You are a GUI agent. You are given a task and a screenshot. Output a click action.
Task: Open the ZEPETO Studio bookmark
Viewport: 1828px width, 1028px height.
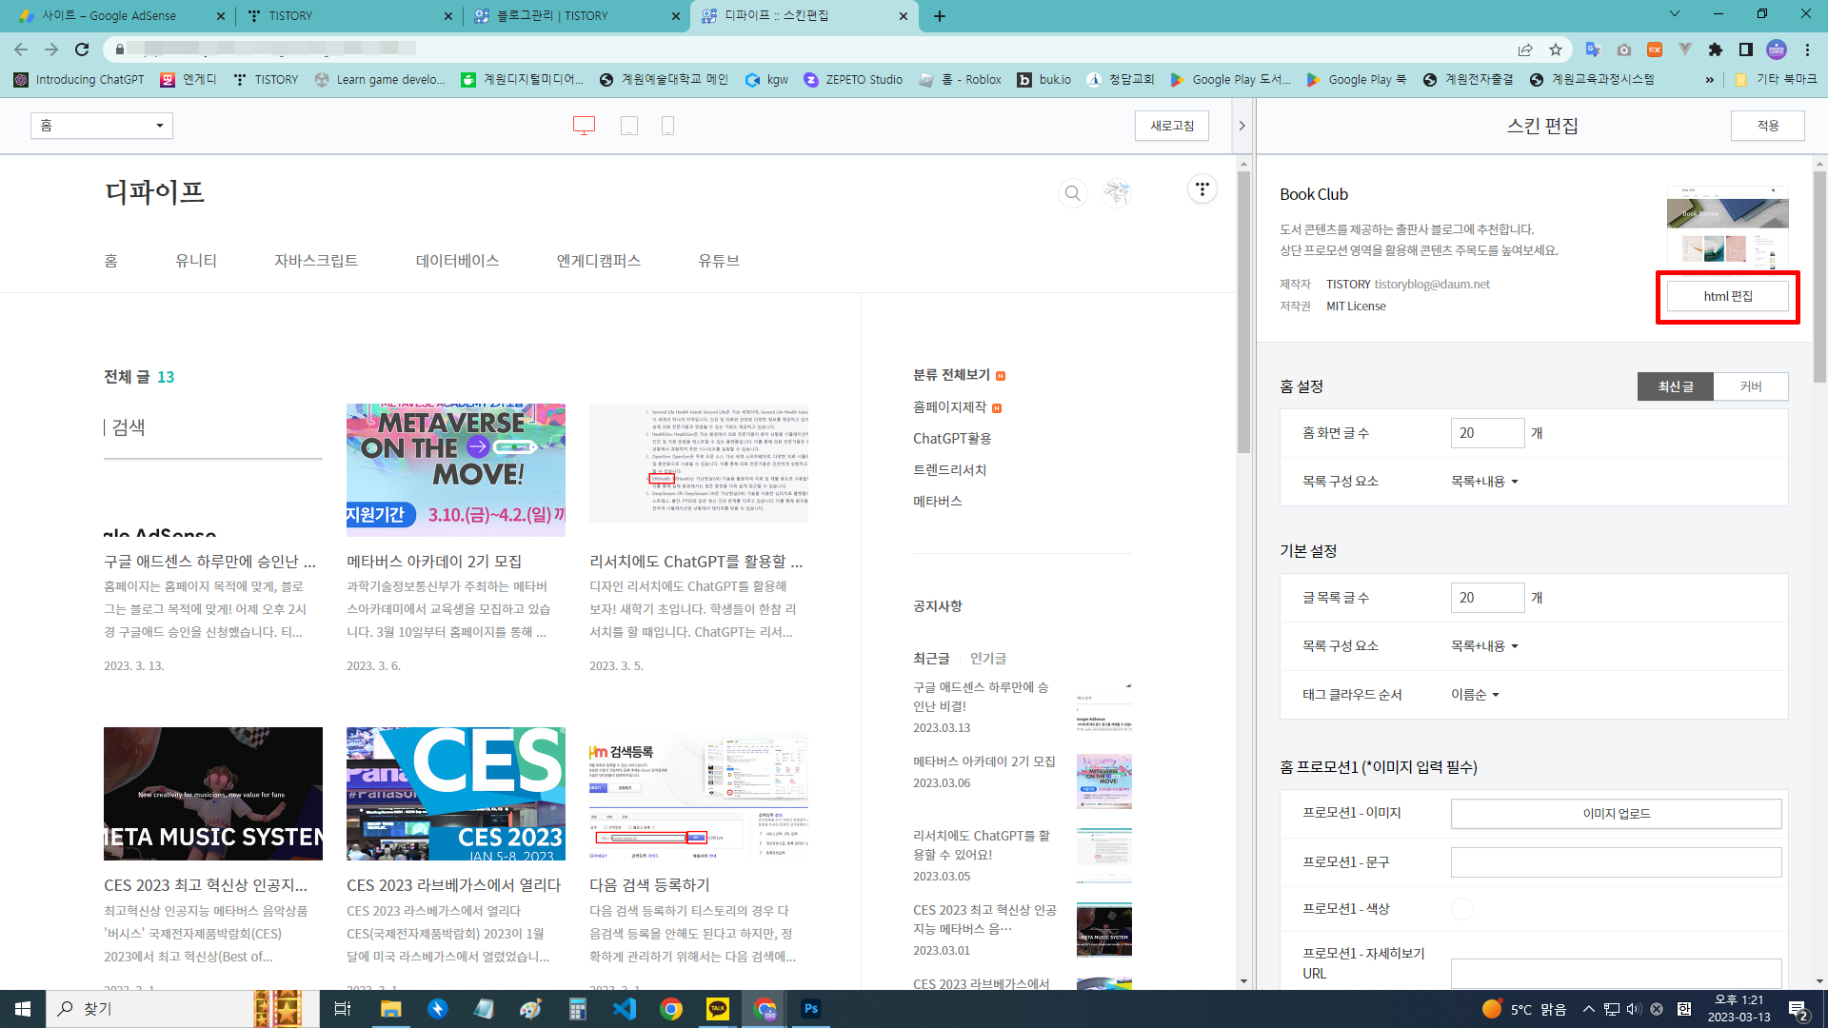(853, 80)
